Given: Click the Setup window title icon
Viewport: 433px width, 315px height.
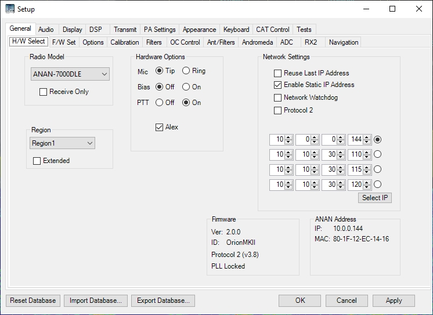Looking at the screenshot, I should coord(10,9).
